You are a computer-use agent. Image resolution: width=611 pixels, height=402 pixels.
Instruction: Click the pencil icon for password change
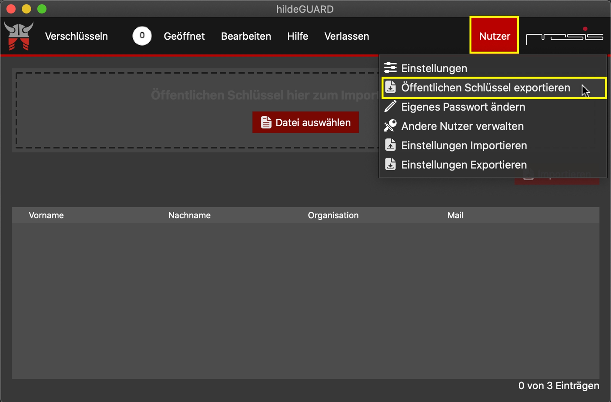(x=390, y=107)
